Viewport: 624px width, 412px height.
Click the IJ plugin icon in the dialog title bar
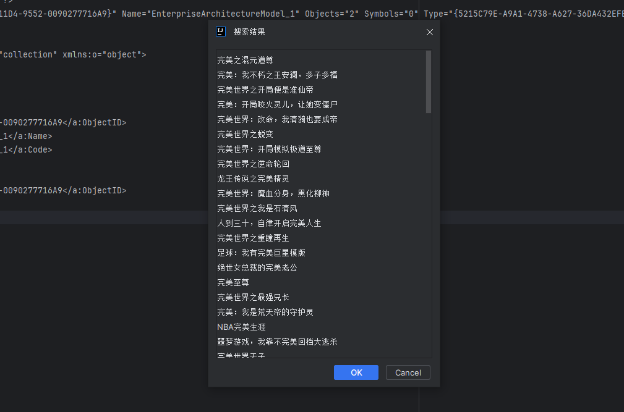click(x=220, y=31)
